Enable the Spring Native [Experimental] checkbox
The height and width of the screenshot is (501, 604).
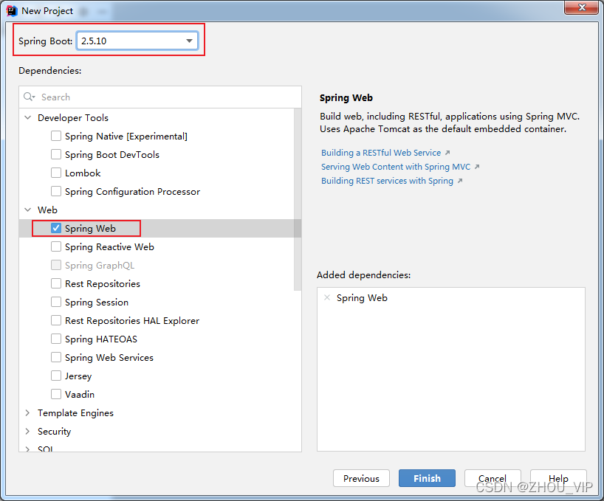(56, 136)
